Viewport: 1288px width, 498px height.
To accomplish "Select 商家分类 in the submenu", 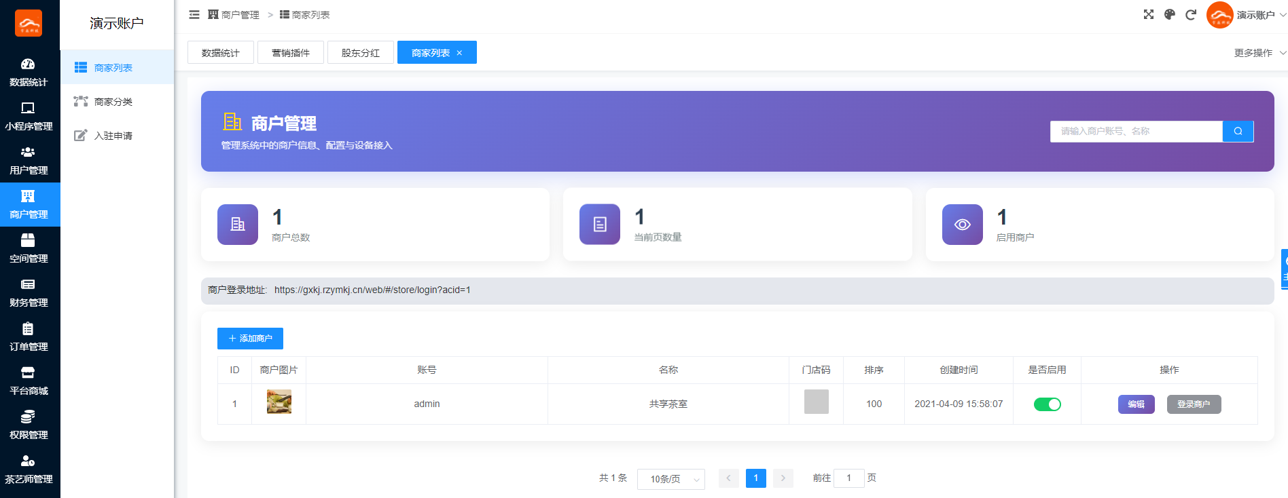I will (113, 102).
